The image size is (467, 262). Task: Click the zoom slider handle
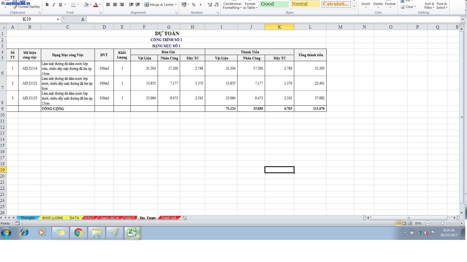coord(443,223)
